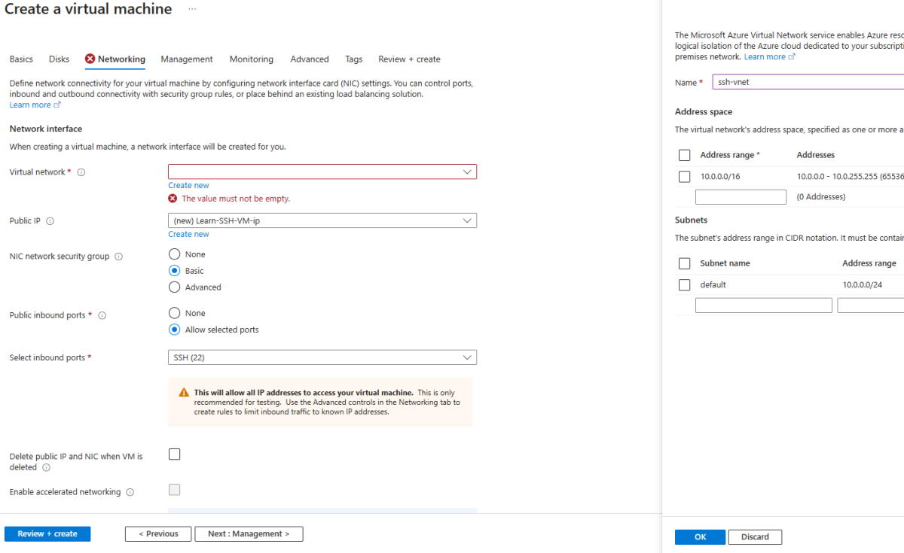
Task: Open the Management tab
Action: coord(187,59)
